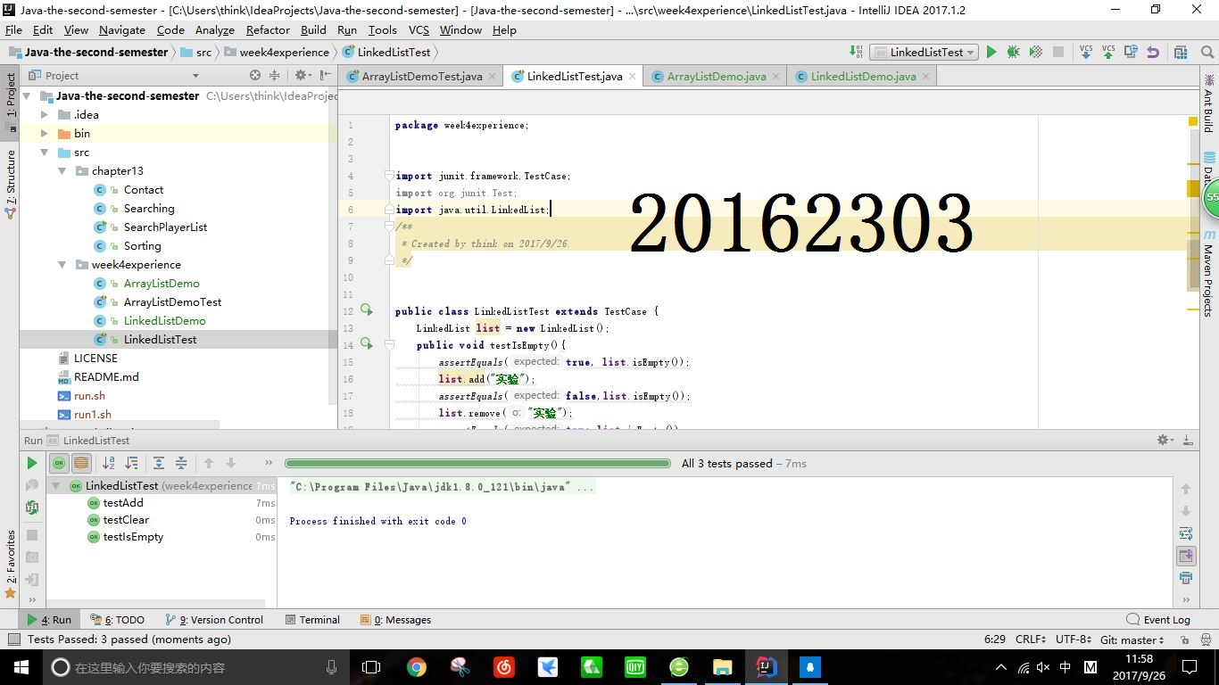
Task: Sort test results by duration
Action: [131, 463]
